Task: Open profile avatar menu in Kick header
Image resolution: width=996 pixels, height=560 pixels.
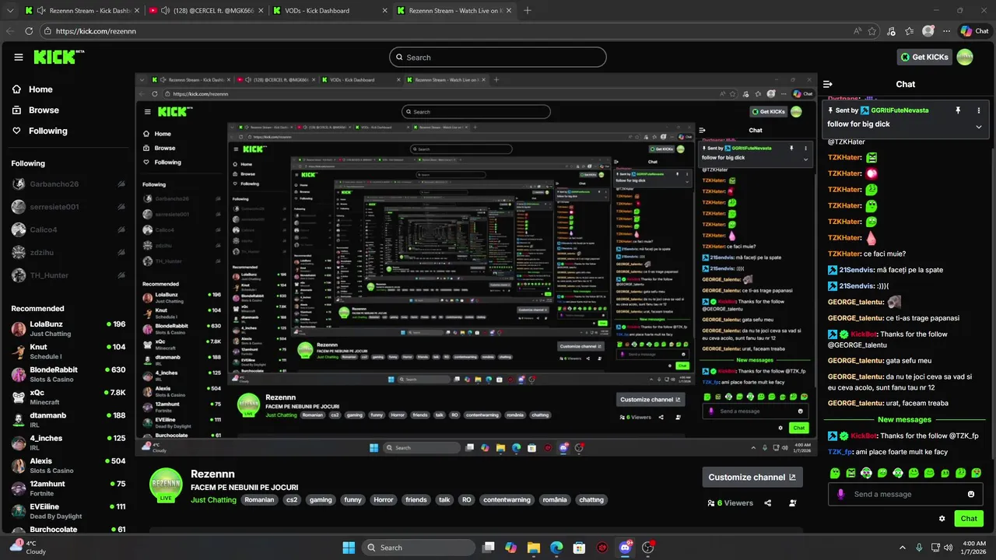Action: [965, 57]
